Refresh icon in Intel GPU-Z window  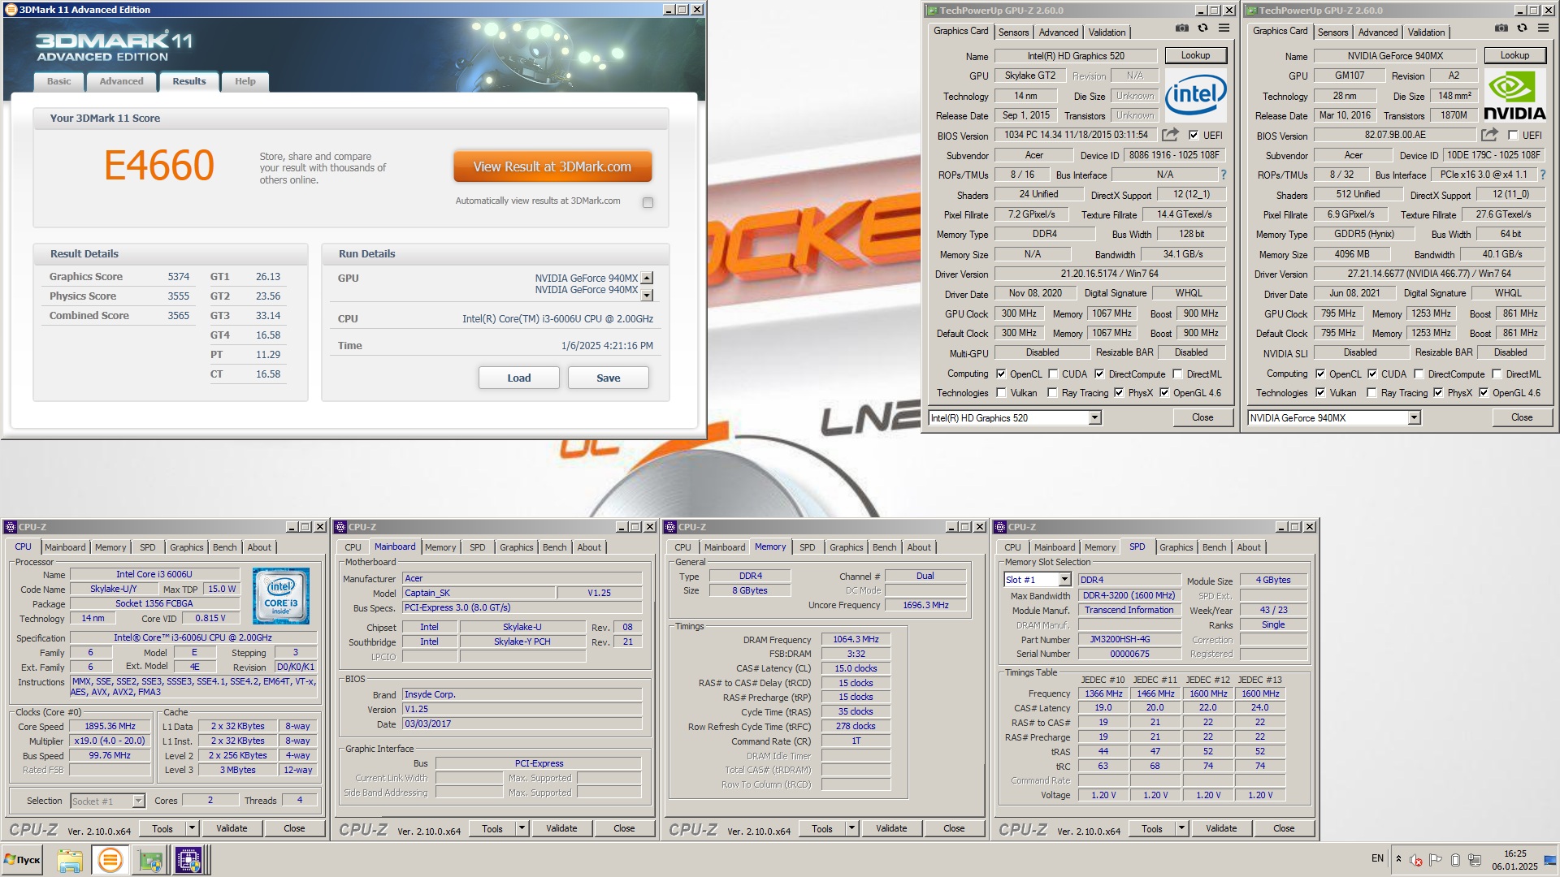[x=1202, y=28]
